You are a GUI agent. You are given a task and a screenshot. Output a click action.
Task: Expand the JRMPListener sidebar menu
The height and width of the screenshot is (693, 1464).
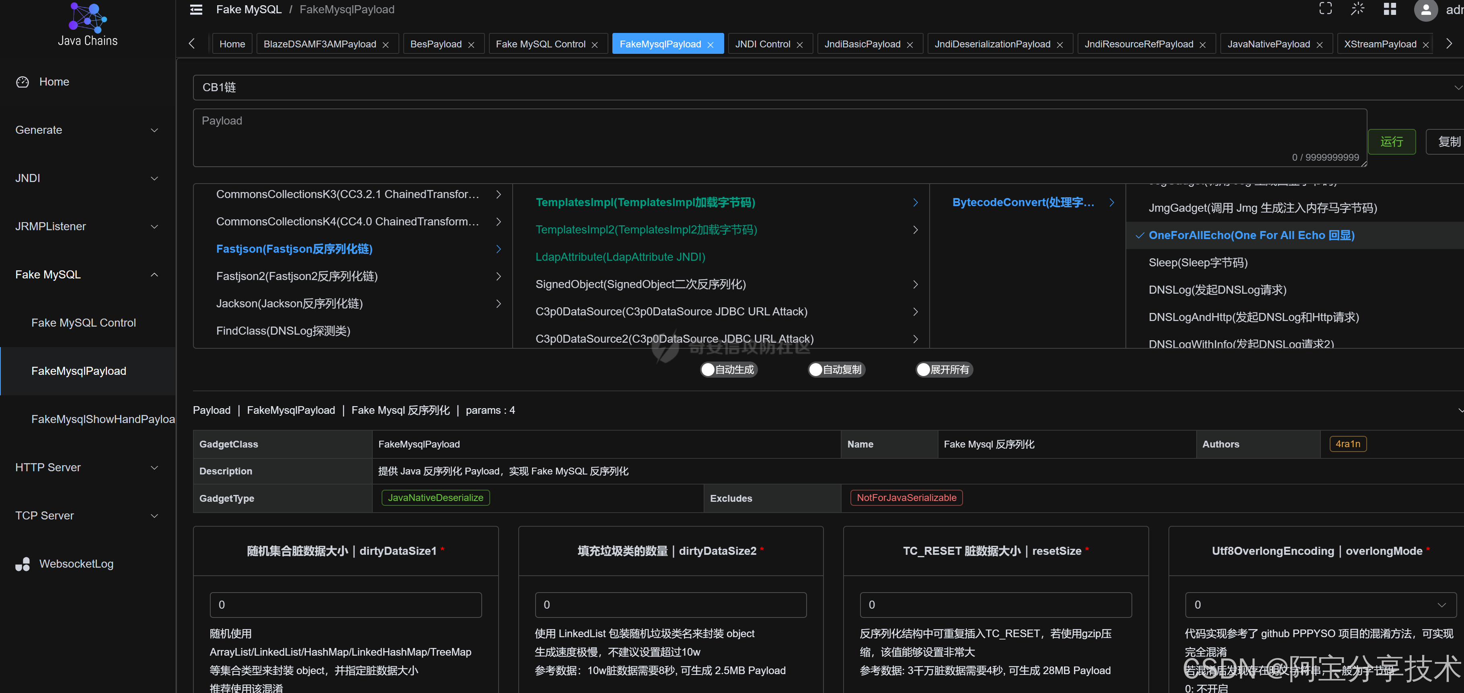pos(88,227)
